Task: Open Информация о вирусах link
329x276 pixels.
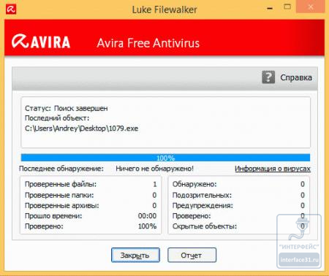Action: (x=273, y=169)
